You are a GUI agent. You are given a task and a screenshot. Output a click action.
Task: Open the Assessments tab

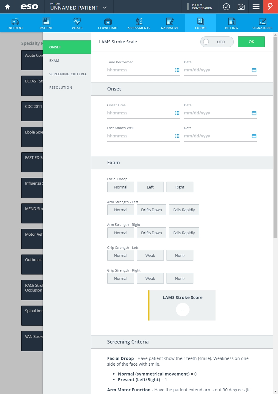[x=139, y=23]
